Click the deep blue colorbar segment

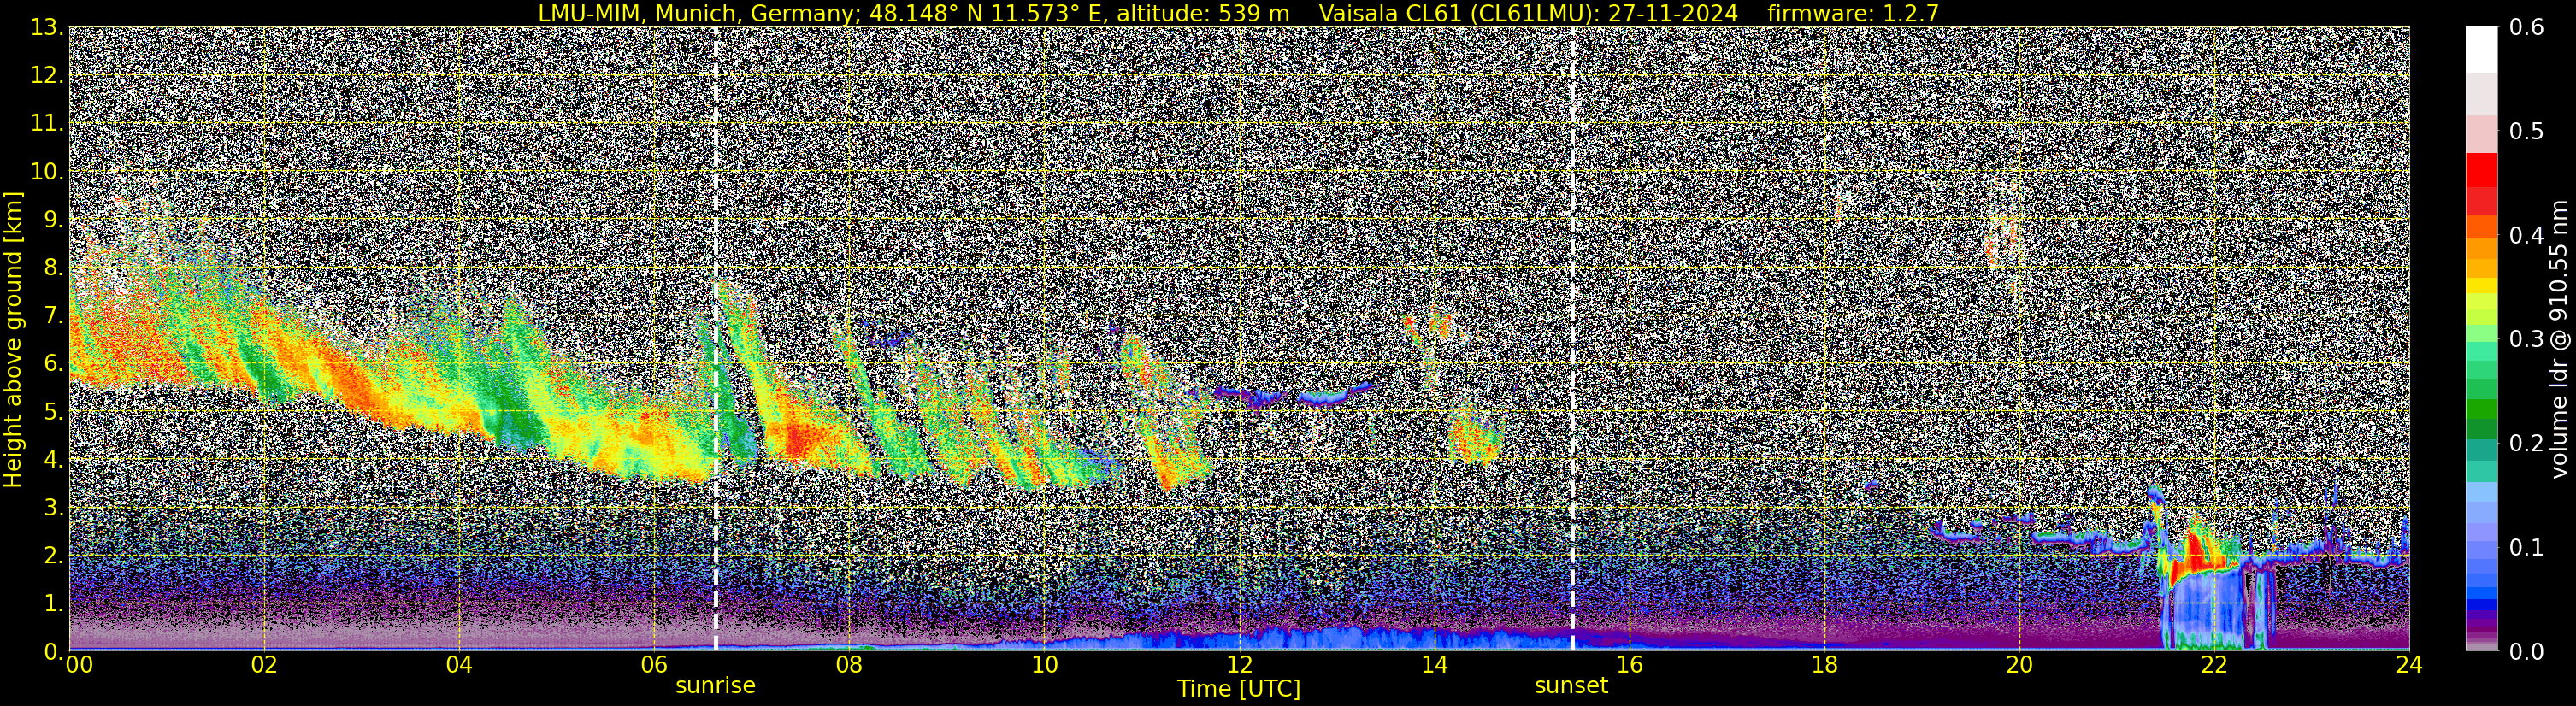tap(2481, 604)
